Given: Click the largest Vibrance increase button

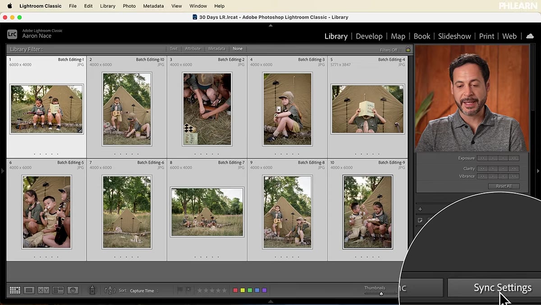Looking at the screenshot, I should 514,176.
